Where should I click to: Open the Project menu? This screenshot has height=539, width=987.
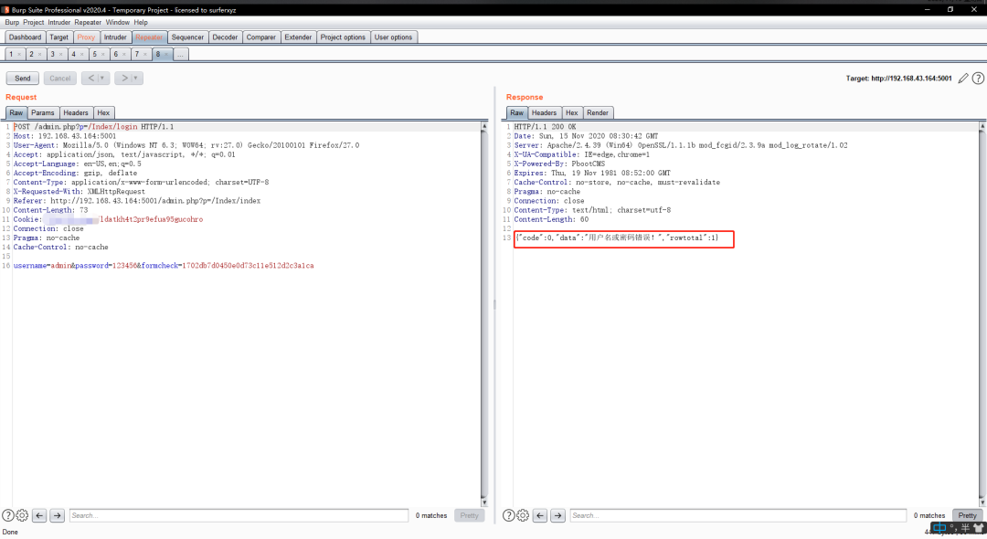[x=34, y=22]
